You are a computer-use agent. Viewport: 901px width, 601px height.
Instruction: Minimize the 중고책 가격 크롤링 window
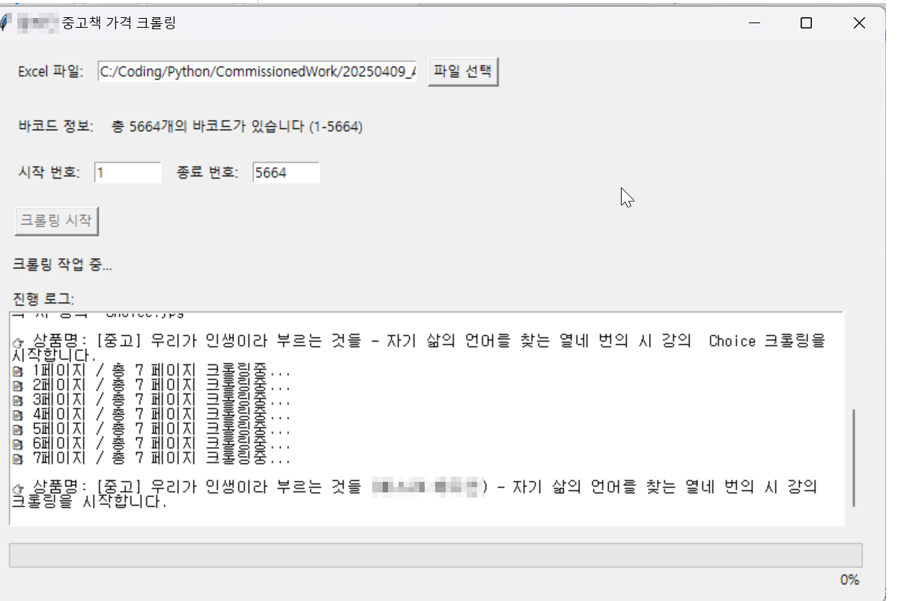(753, 23)
